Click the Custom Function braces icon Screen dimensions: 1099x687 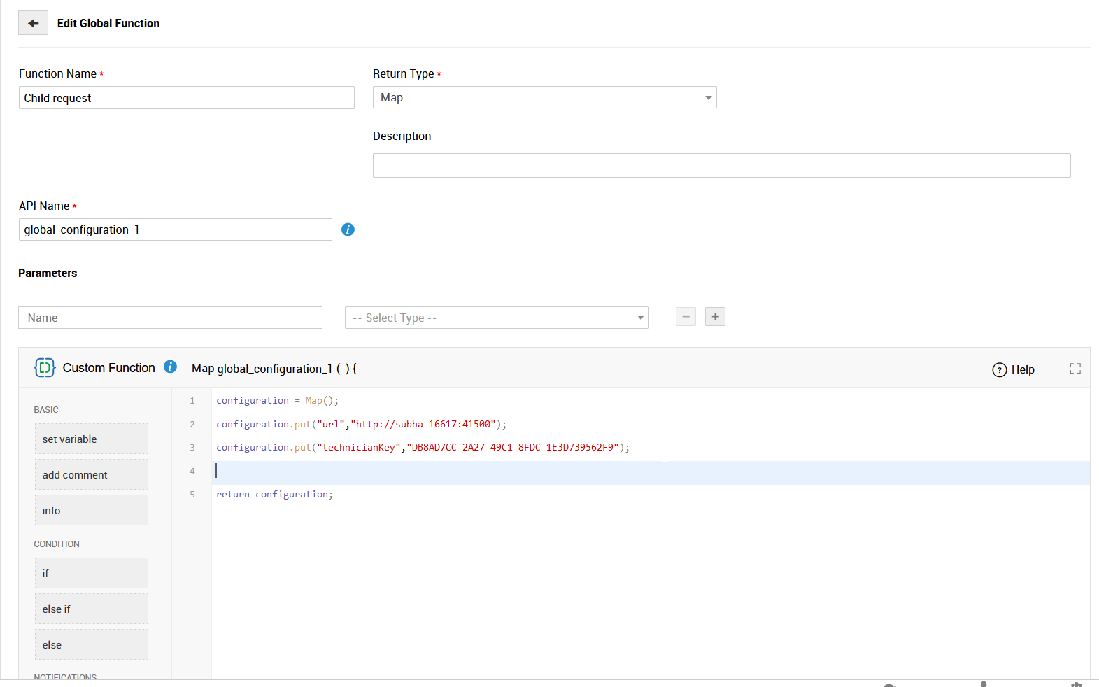(x=45, y=368)
